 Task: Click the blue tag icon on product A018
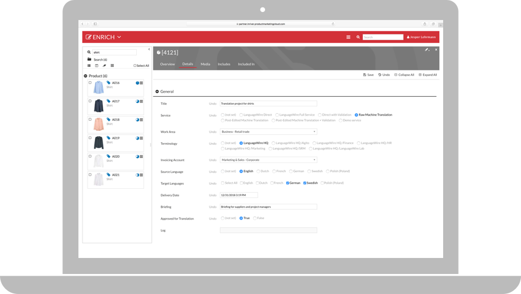point(109,119)
